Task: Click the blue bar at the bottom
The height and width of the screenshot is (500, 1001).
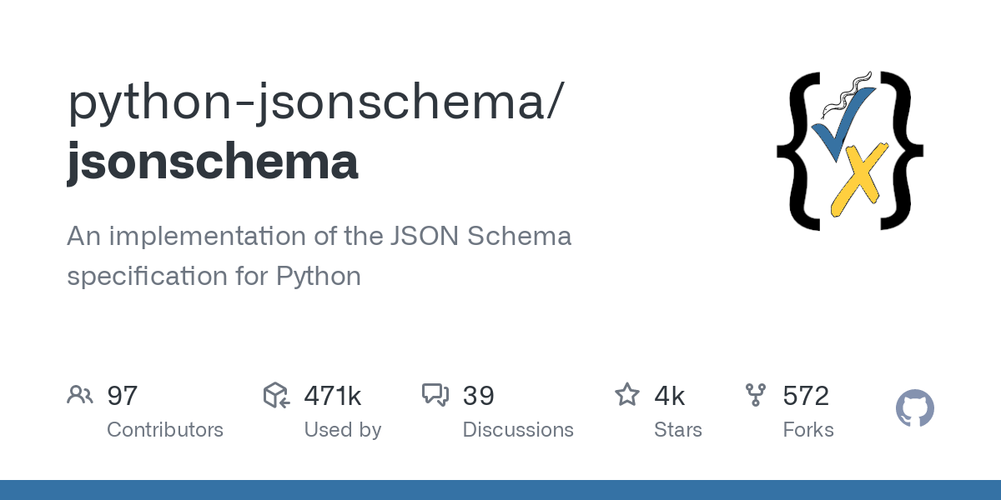Action: pos(500,490)
